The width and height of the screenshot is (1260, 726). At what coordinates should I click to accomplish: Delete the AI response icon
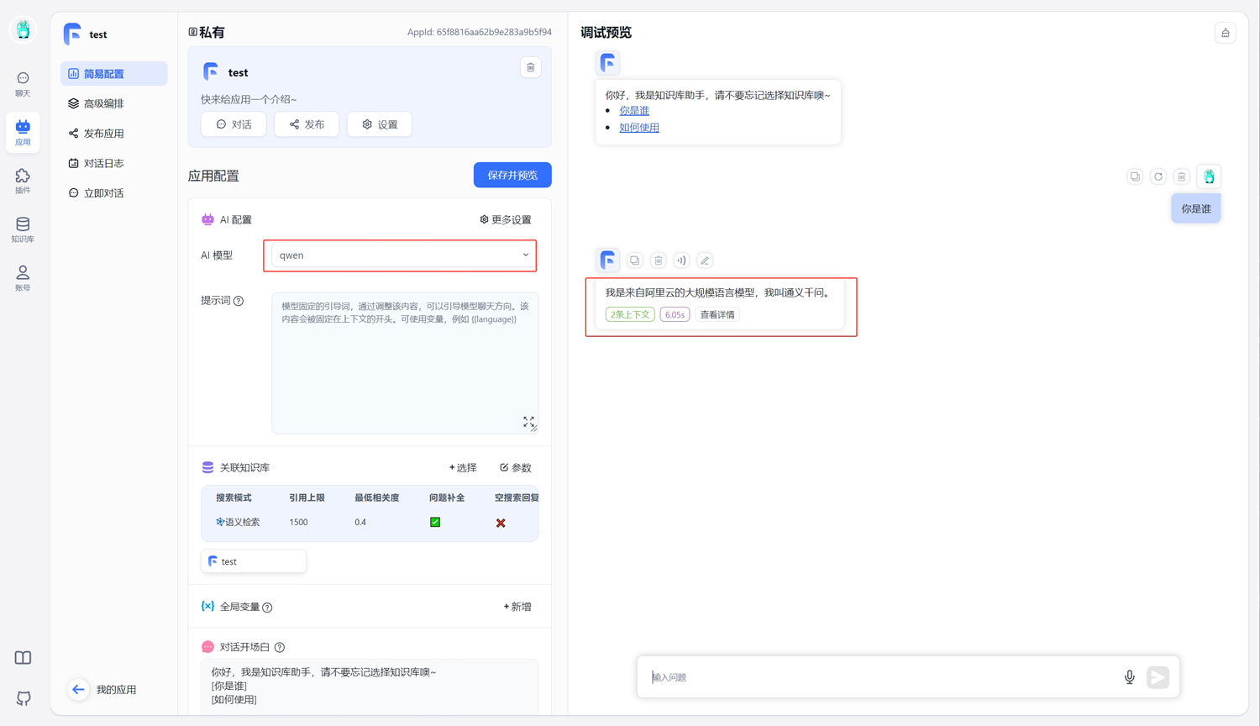(x=659, y=260)
